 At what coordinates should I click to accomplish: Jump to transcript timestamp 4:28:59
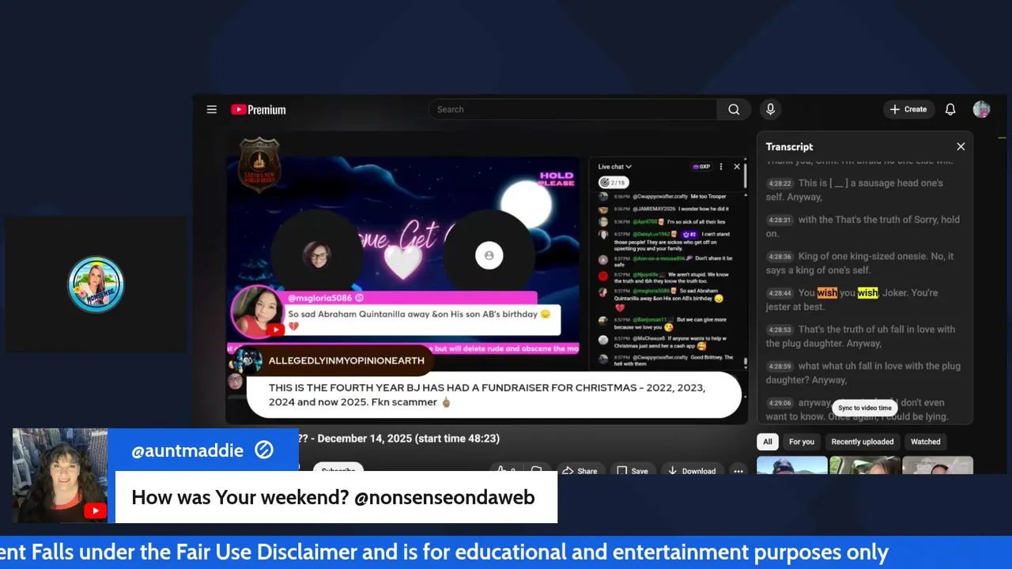[x=780, y=366]
